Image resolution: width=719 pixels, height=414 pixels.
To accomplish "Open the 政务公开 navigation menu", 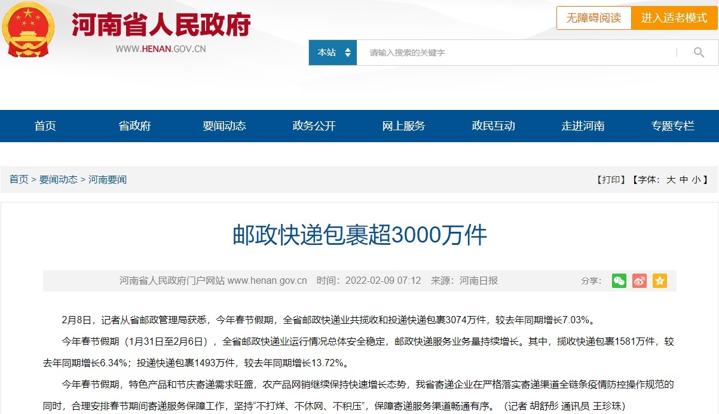I will (x=314, y=126).
